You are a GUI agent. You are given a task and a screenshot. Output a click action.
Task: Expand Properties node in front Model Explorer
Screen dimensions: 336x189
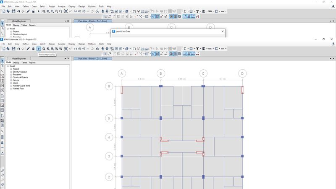point(11,75)
